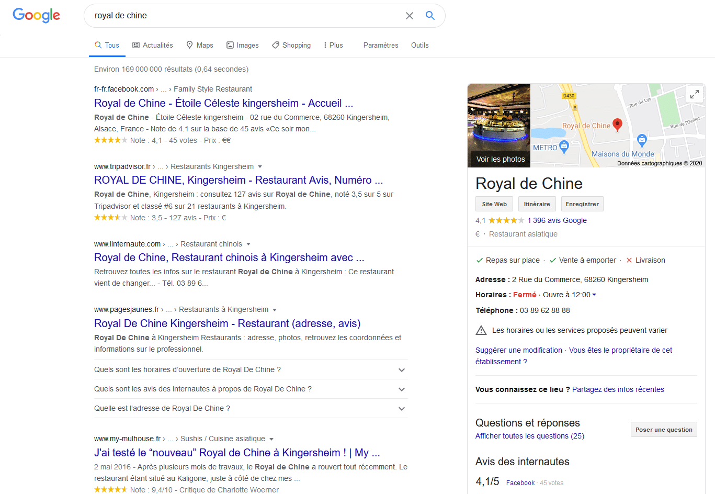Click the star rating in the knowledge panel
Image resolution: width=715 pixels, height=494 pixels.
click(506, 220)
